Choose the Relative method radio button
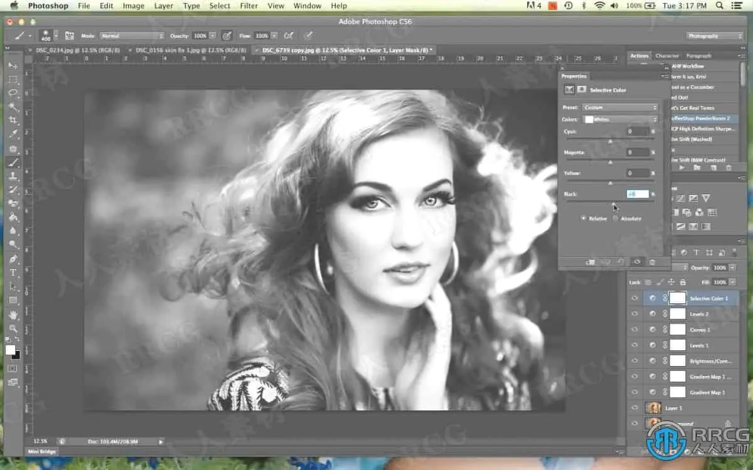 coord(584,219)
